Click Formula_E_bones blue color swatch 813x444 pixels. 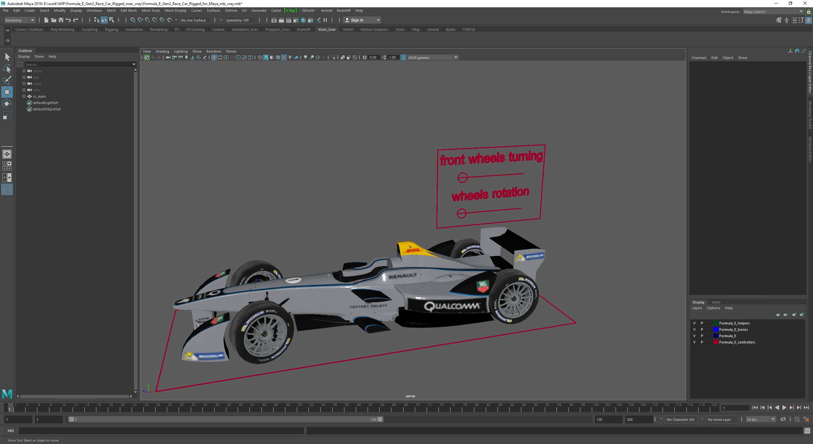(x=716, y=330)
